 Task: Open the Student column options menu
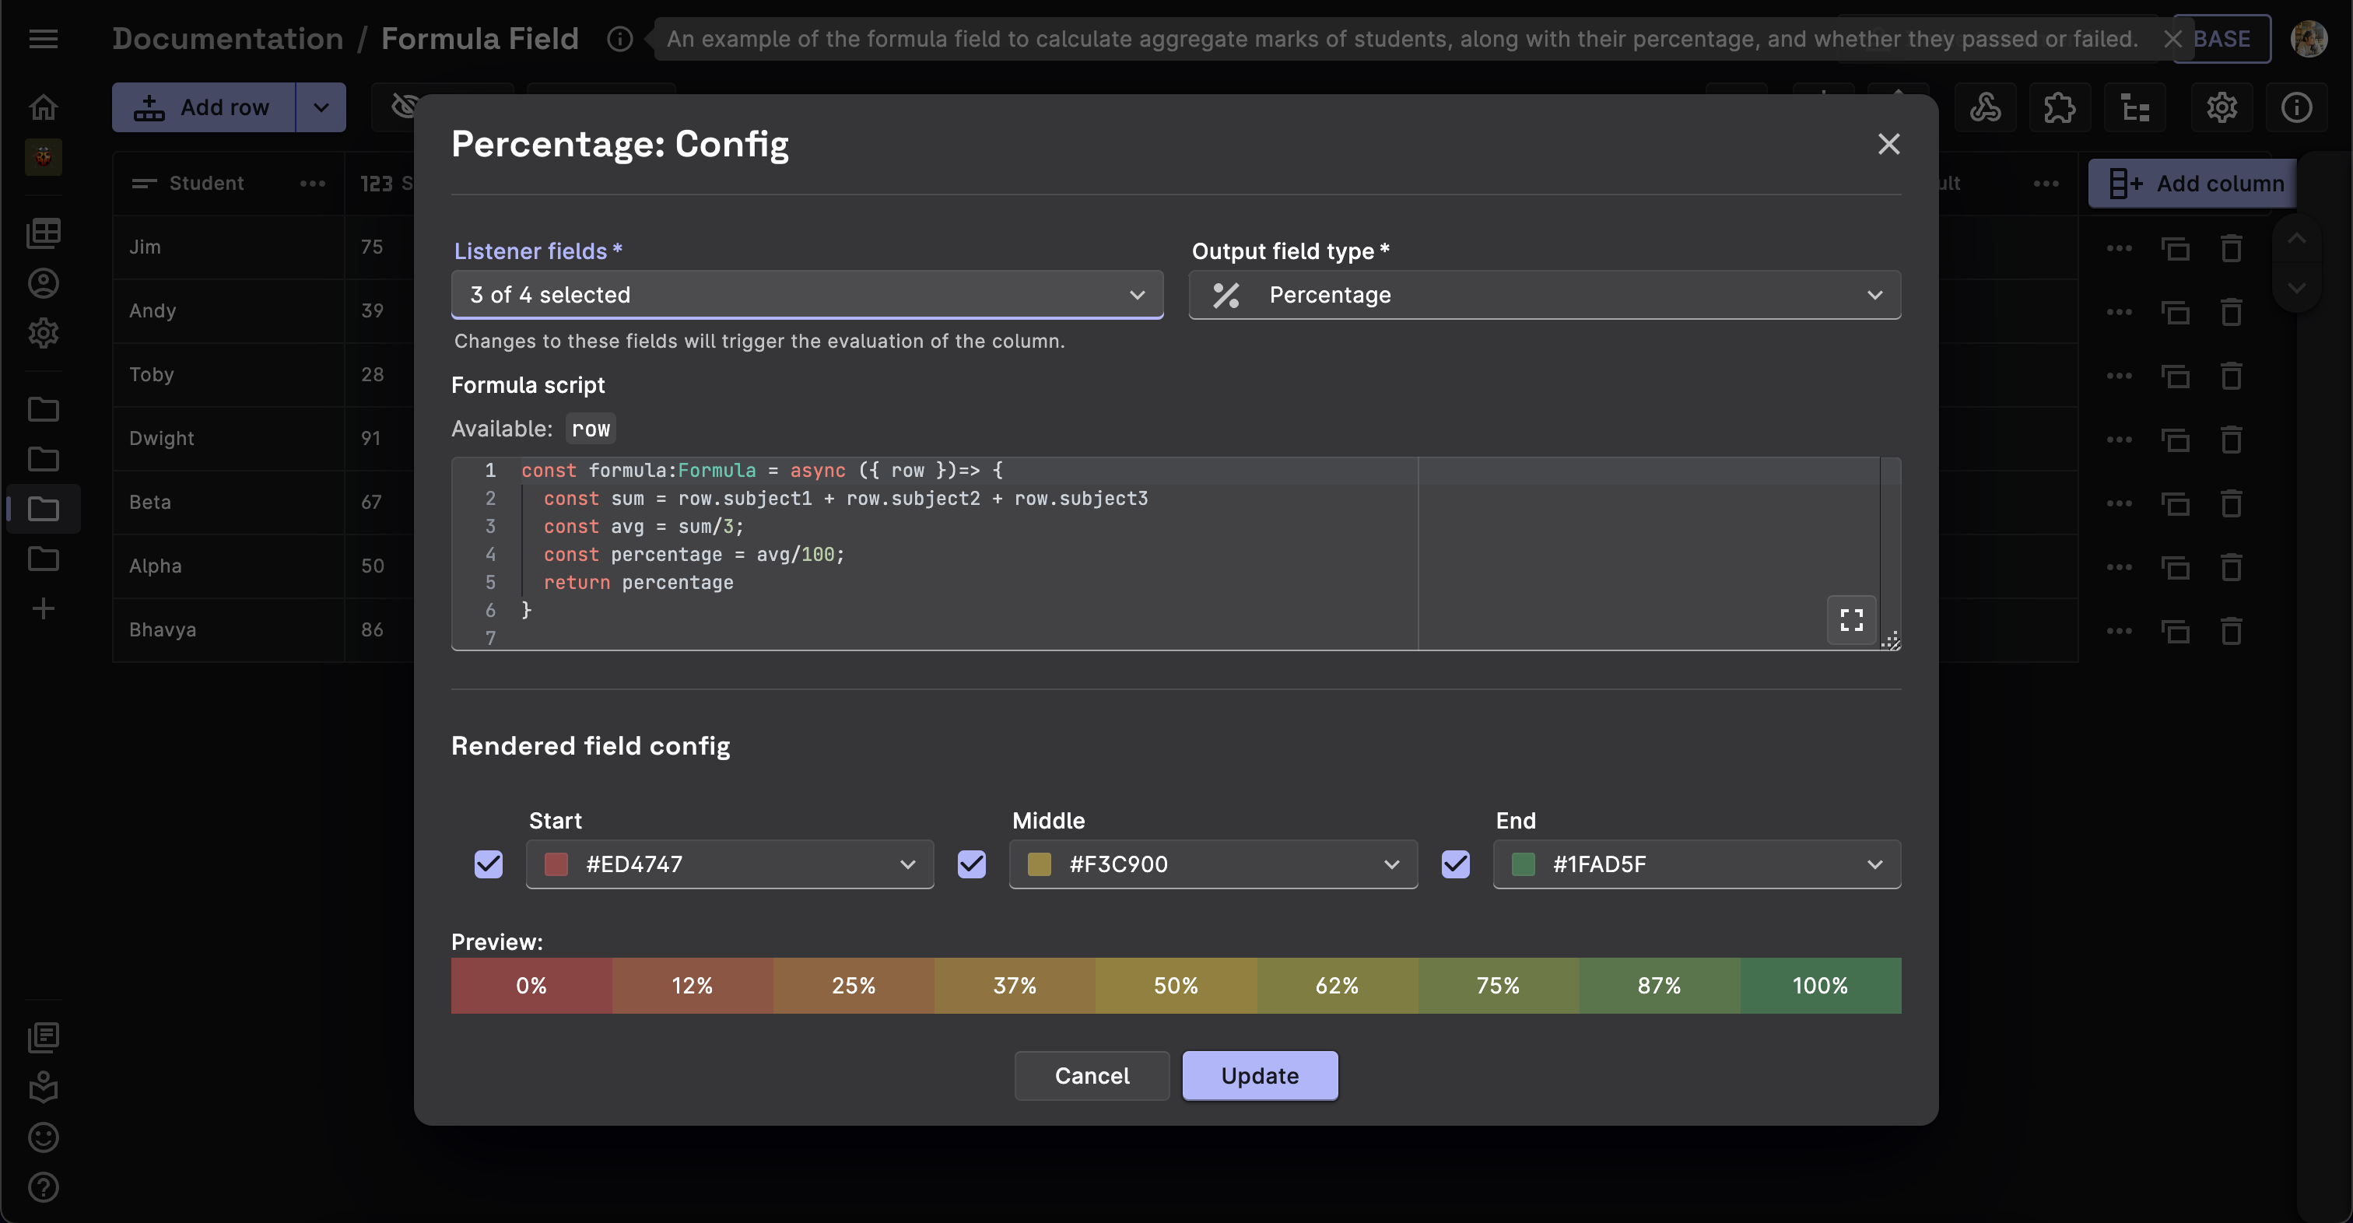312,184
